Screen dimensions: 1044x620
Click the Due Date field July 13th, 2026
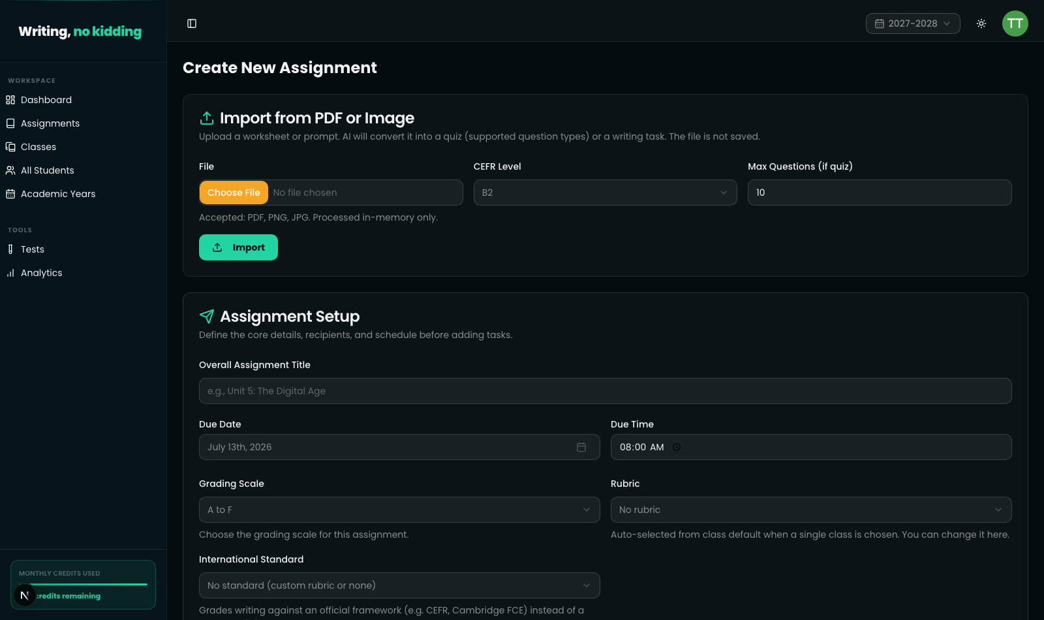(399, 447)
